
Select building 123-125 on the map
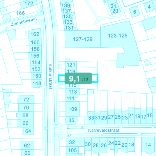(x=118, y=35)
